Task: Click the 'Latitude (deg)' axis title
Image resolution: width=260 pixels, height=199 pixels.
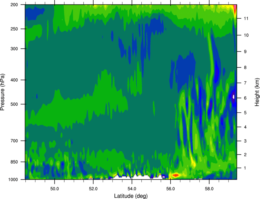Action: click(x=131, y=196)
